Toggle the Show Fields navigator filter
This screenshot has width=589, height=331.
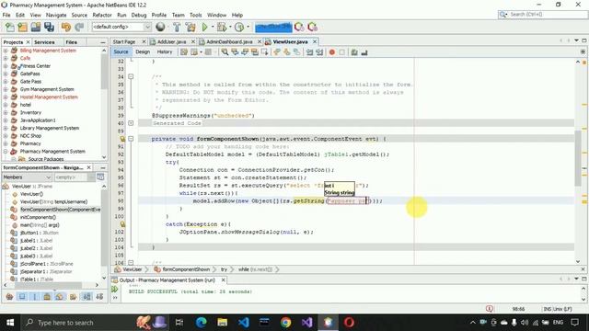[22, 297]
